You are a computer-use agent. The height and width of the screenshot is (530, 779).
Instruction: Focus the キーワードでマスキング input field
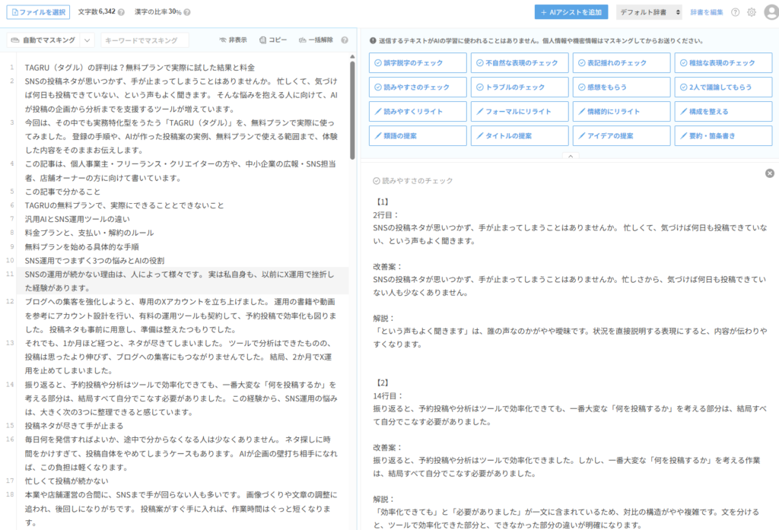145,40
